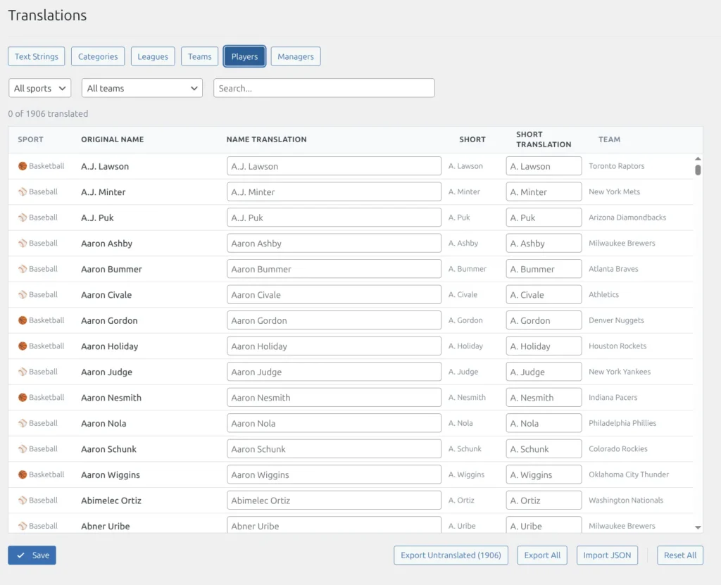Click Arizona Diamondbacks team cell
Viewport: 721px width, 585px height.
[627, 218]
